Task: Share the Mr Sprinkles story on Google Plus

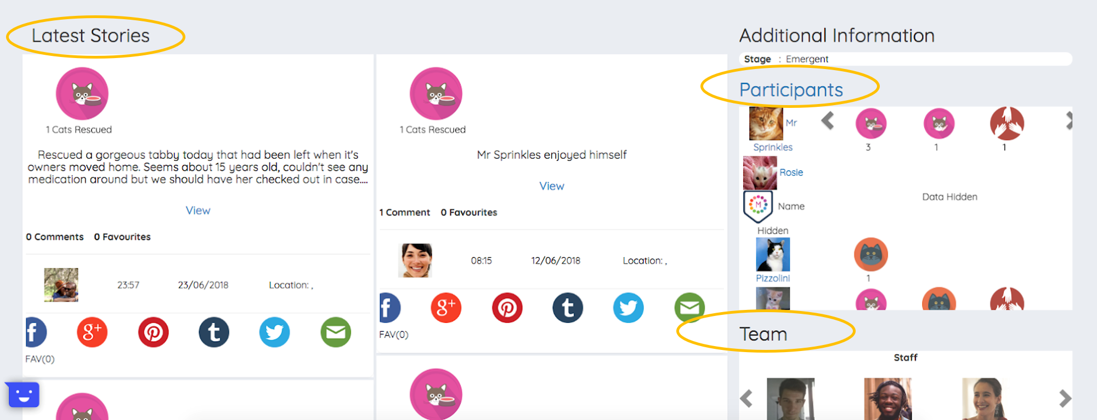Action: pos(446,308)
